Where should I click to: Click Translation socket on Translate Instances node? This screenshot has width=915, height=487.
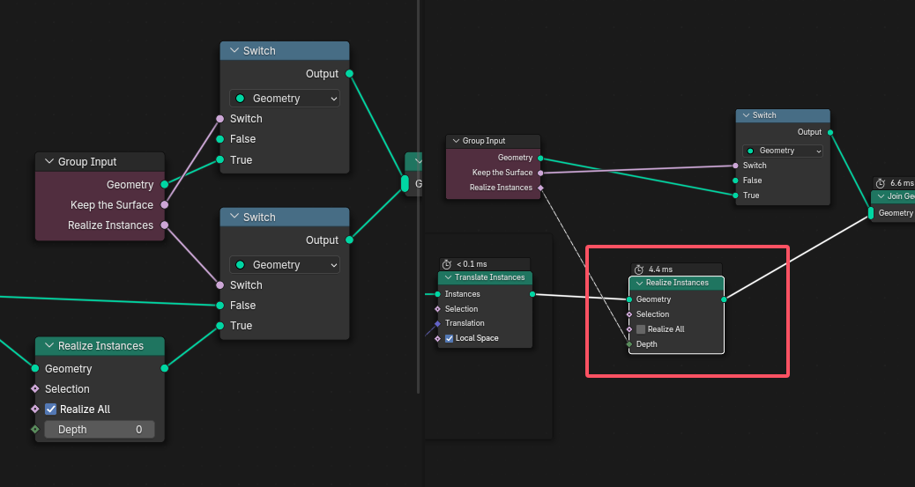437,324
